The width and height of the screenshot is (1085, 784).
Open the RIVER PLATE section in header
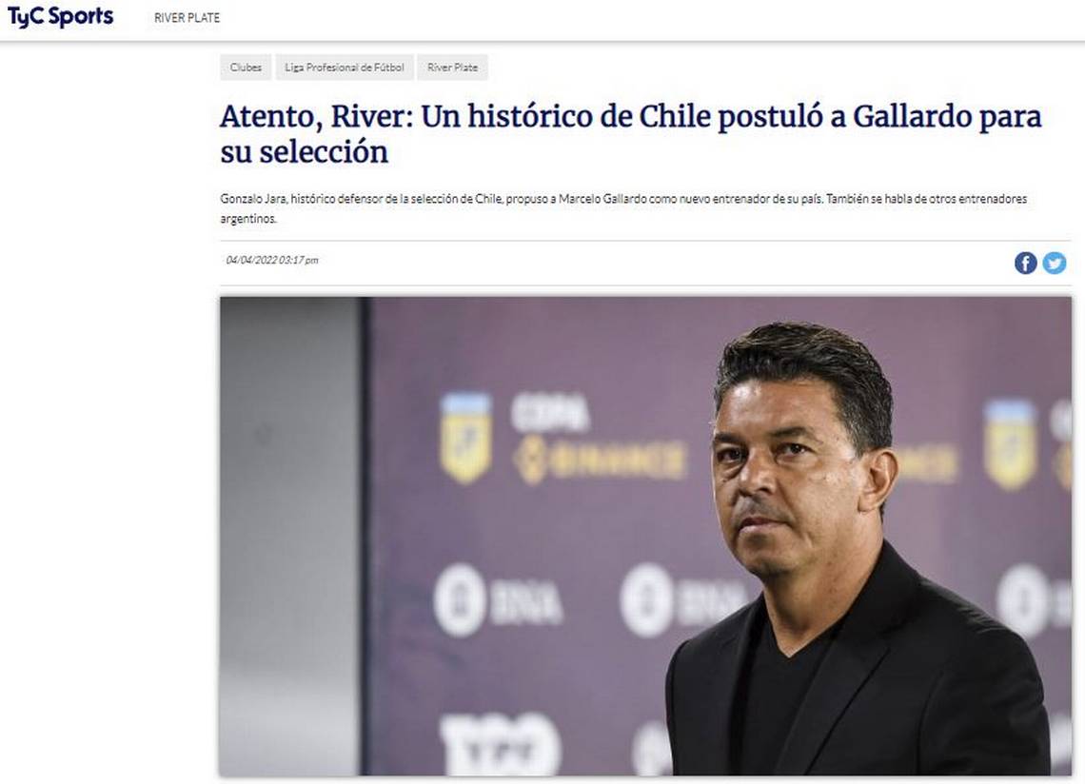click(x=187, y=18)
